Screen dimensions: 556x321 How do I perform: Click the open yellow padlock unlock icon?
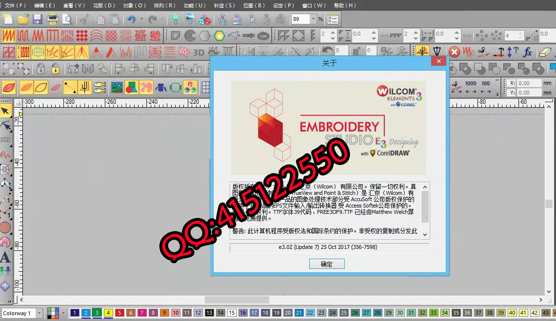[56, 68]
